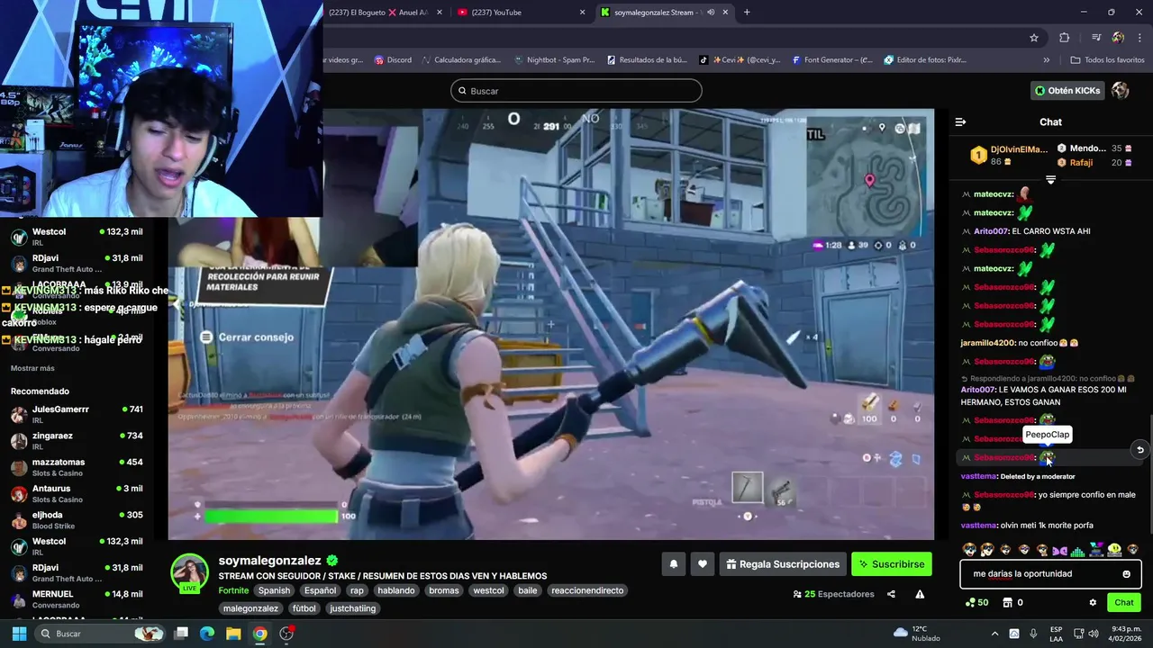Viewport: 1153px width, 648px height.
Task: Expand the chat leaderboard with the down handle
Action: [x=1050, y=180]
